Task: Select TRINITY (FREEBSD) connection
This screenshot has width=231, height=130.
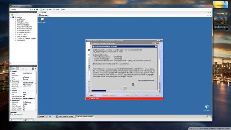Action: tap(23, 25)
